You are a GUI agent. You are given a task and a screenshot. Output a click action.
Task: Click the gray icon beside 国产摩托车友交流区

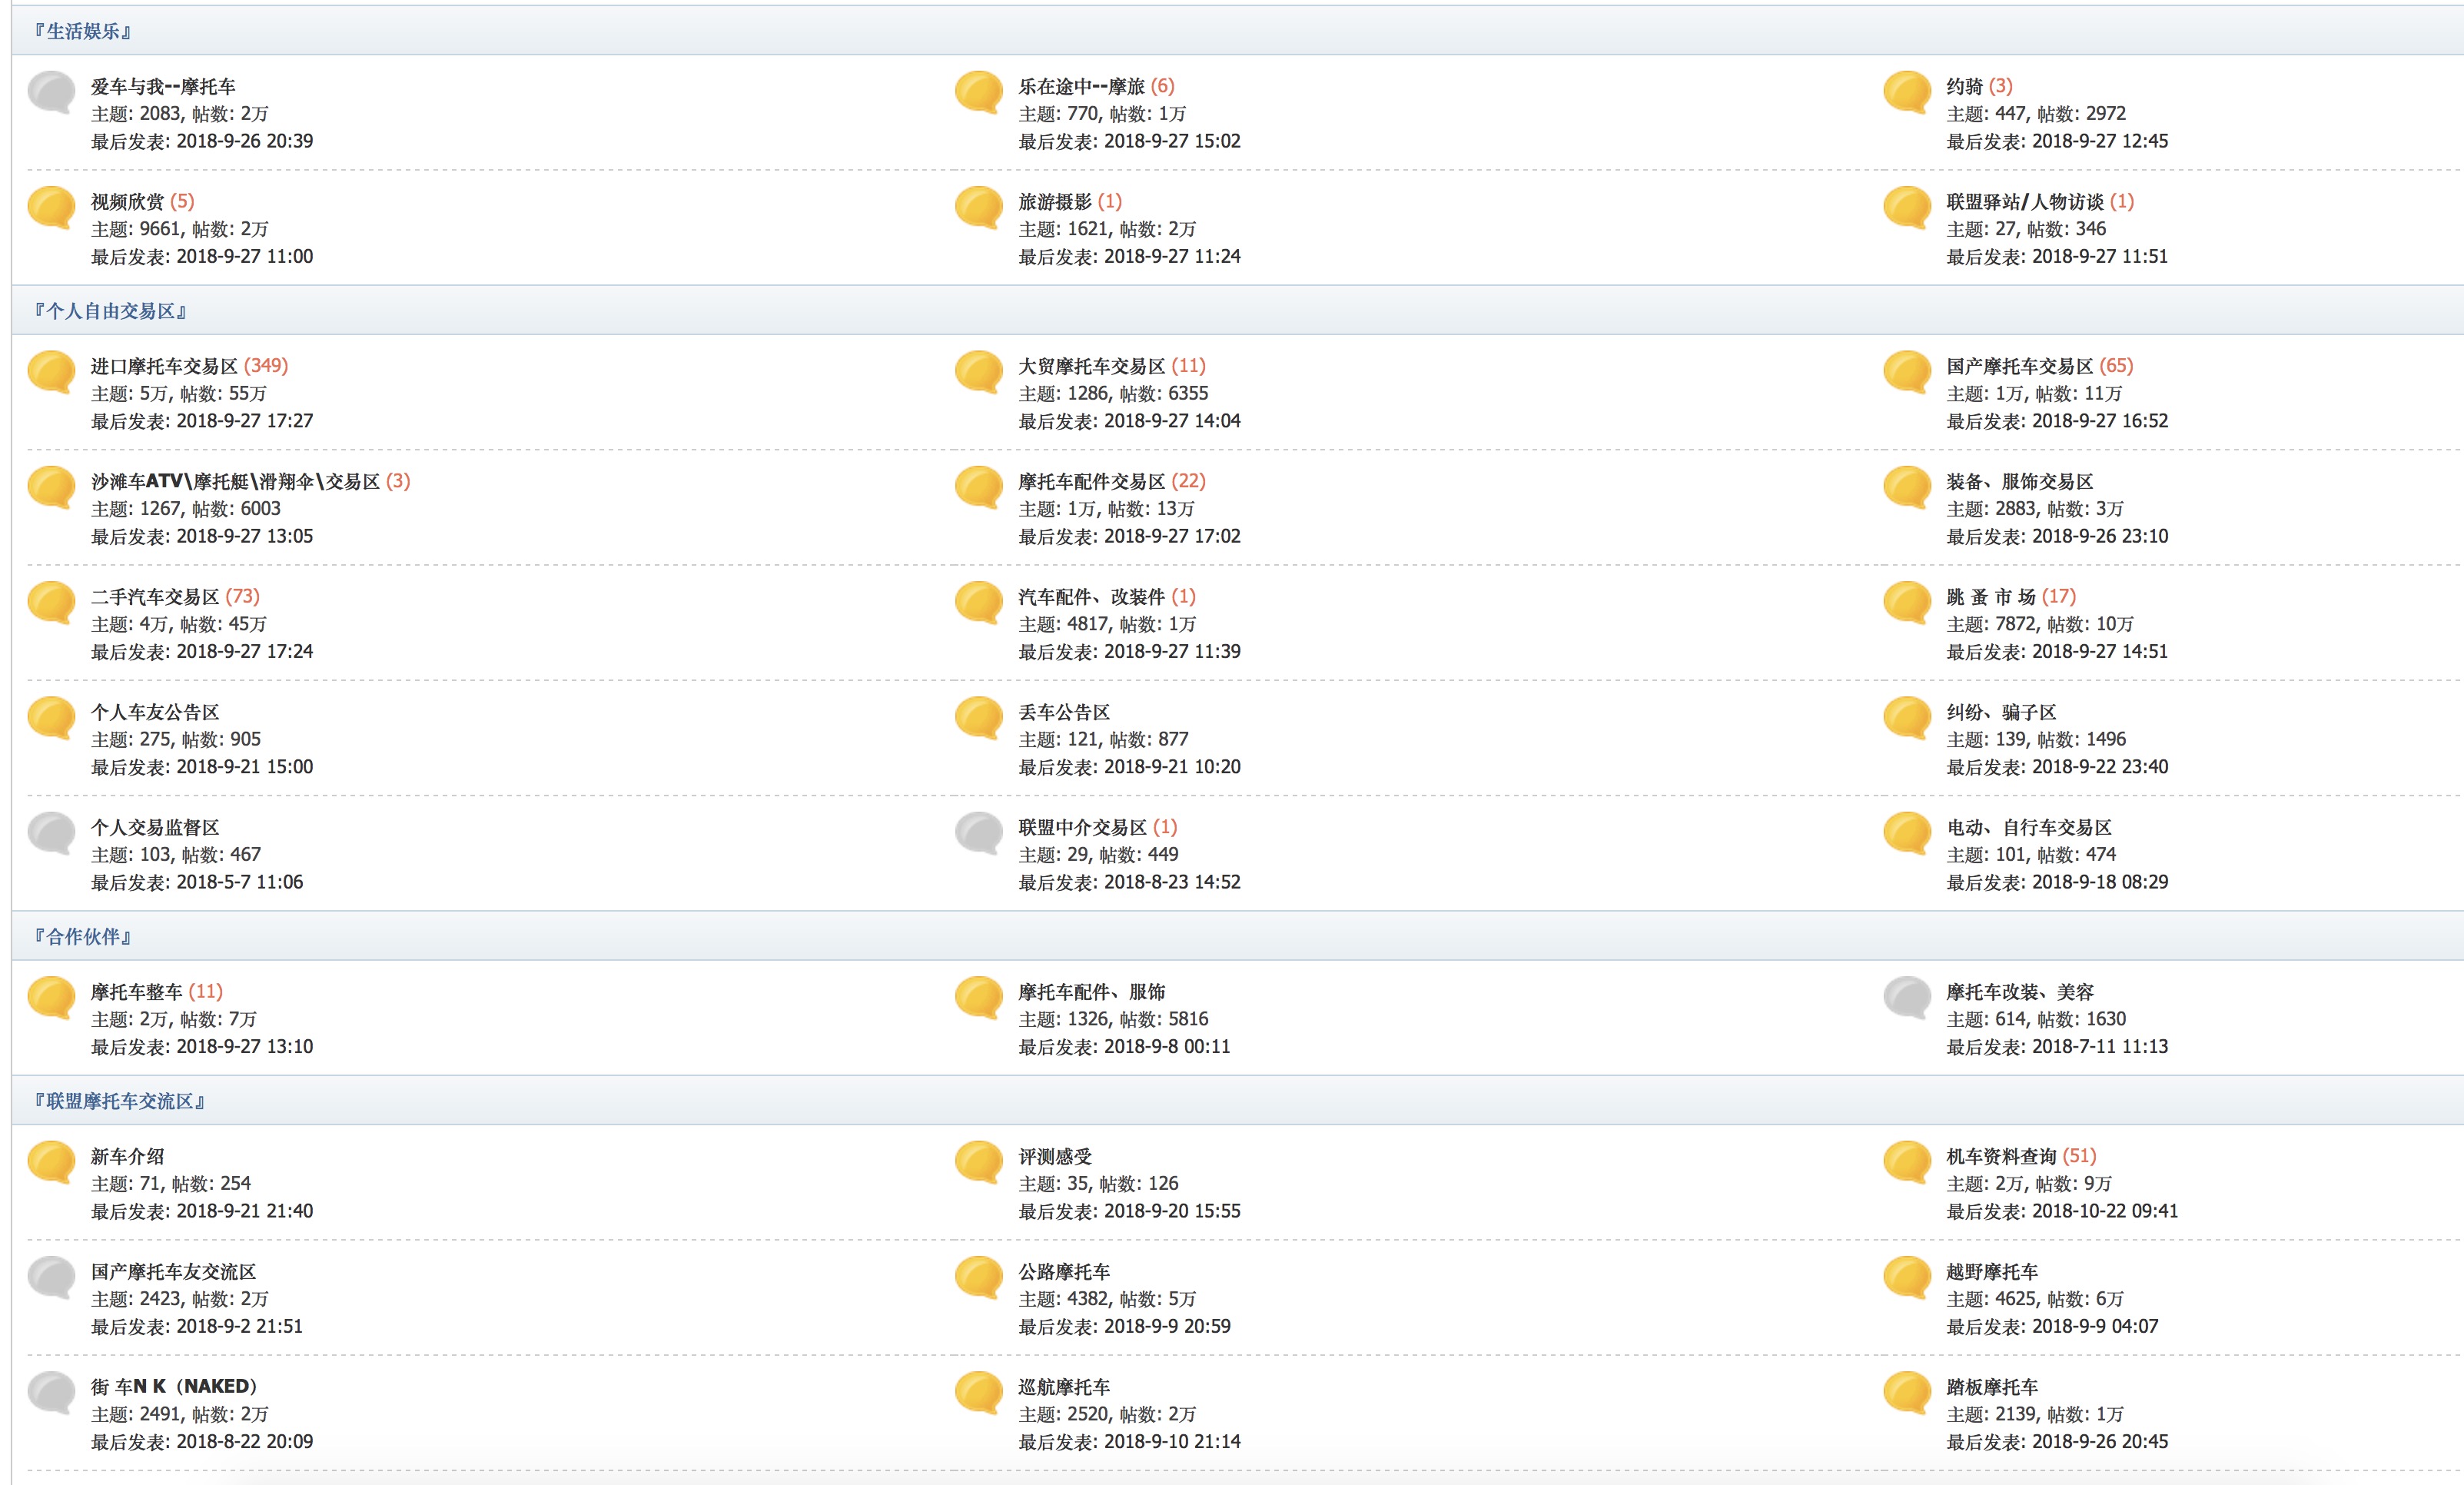click(x=52, y=1277)
